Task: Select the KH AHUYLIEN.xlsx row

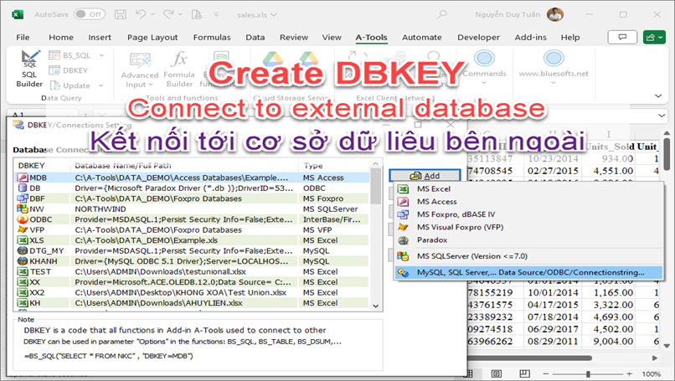Action: click(192, 302)
